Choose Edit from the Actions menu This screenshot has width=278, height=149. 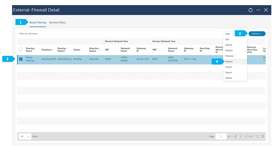point(227,39)
